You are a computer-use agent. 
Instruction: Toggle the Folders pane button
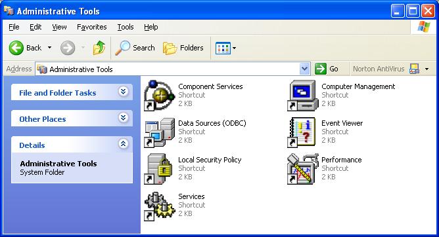tap(183, 48)
